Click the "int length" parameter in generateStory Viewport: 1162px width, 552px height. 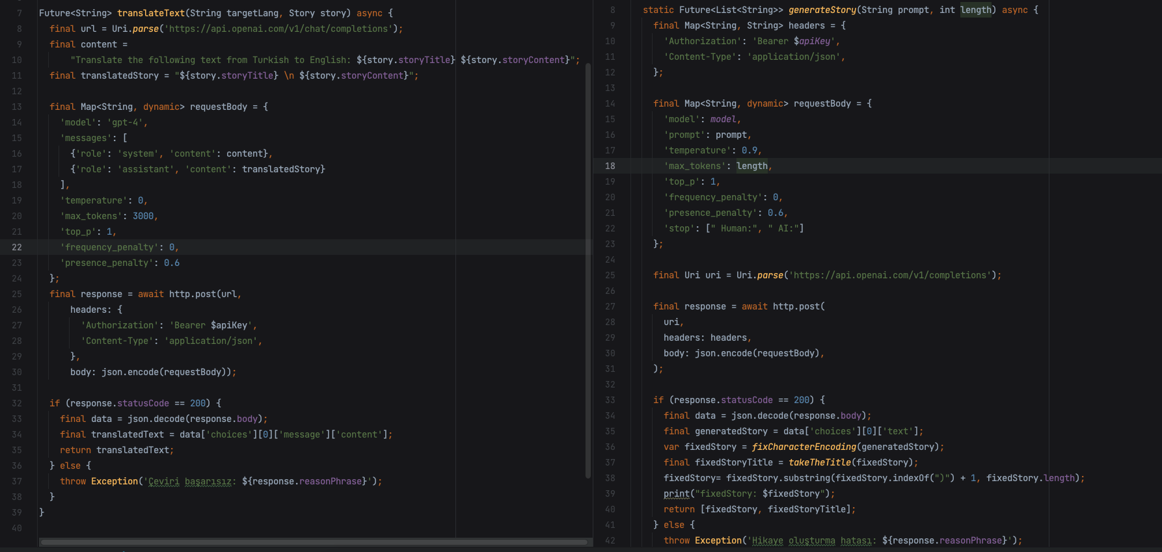966,10
